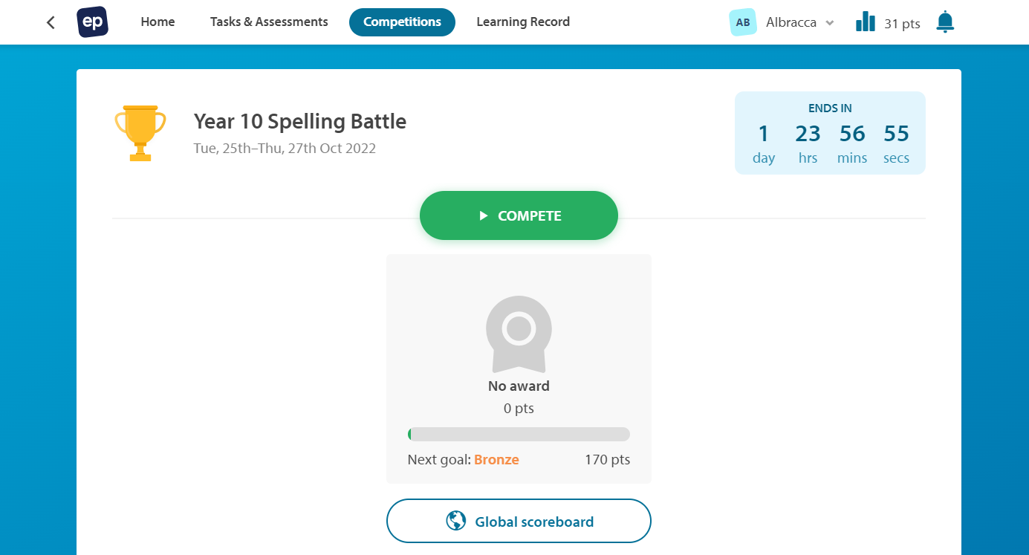Click the Bronze progress bar
Screen dimensions: 1029x555
point(519,434)
